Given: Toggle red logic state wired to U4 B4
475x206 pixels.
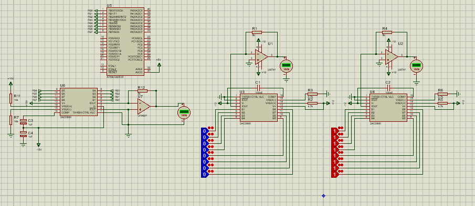Looking at the screenshot, I should coord(335,149).
